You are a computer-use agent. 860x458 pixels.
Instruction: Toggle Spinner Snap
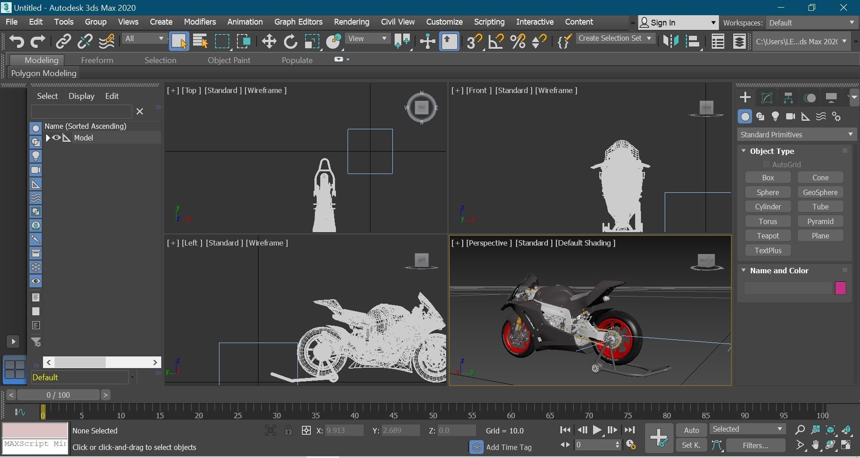pos(539,42)
